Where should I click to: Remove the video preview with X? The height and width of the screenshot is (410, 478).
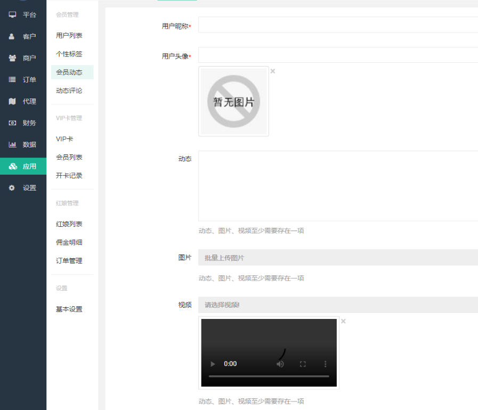pyautogui.click(x=343, y=321)
